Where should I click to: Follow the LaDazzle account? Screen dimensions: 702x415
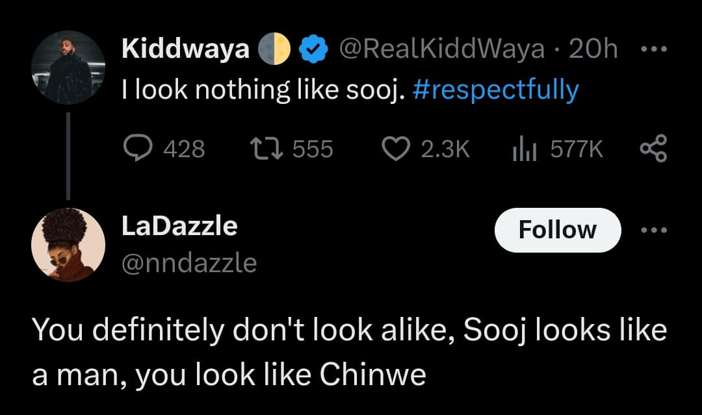click(557, 231)
